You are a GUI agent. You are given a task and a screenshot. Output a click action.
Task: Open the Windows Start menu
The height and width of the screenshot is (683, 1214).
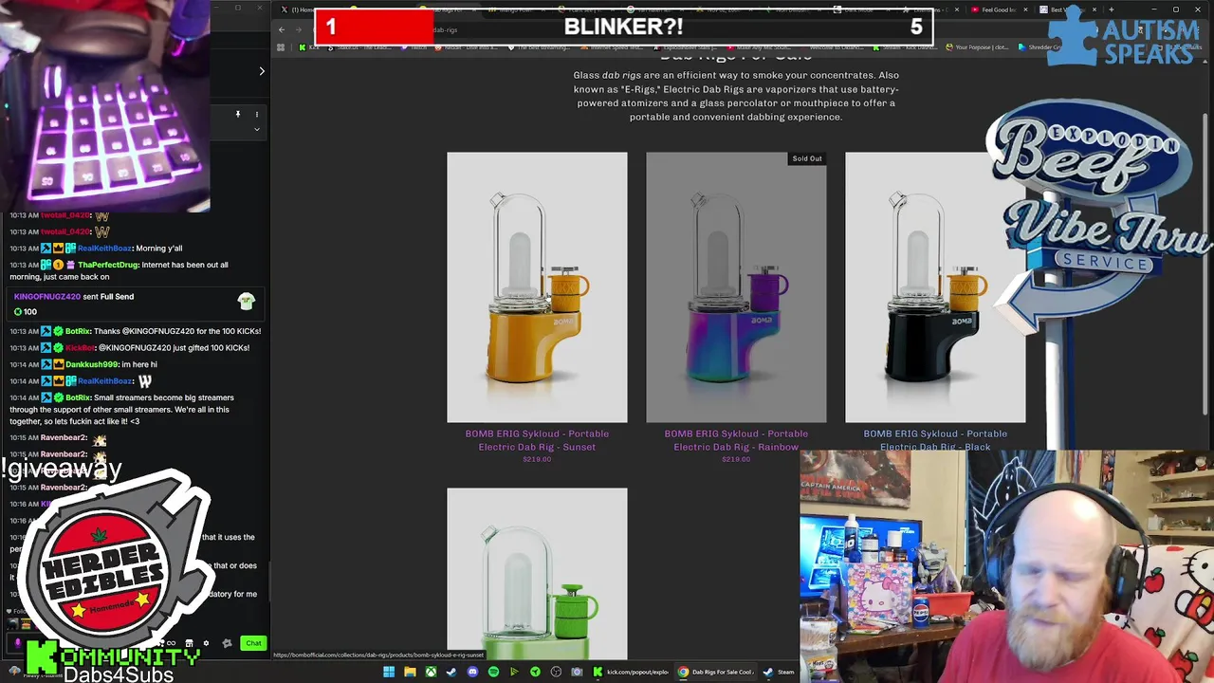pos(389,673)
